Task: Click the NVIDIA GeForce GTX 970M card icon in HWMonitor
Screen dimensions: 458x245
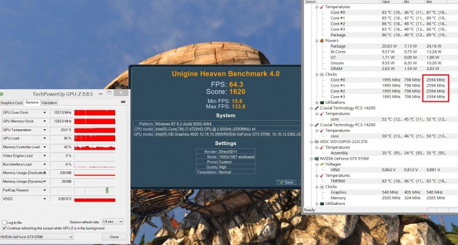Action: pos(316,158)
